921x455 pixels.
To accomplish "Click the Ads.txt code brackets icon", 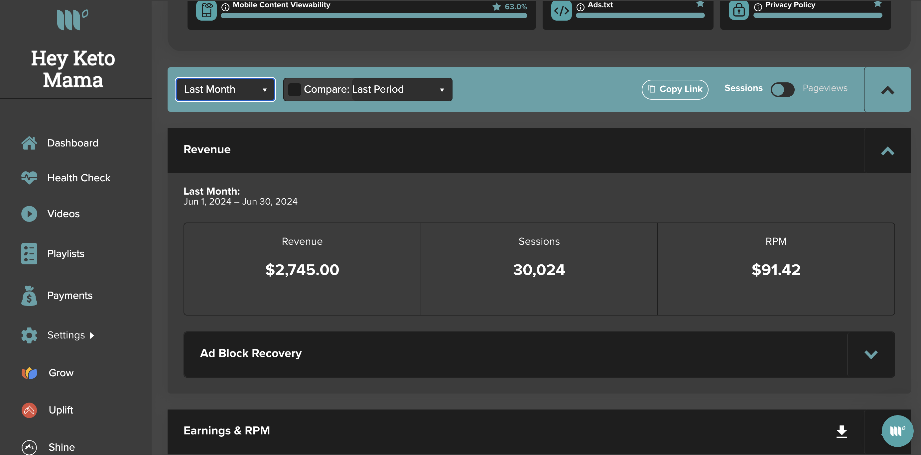I will click(x=561, y=10).
